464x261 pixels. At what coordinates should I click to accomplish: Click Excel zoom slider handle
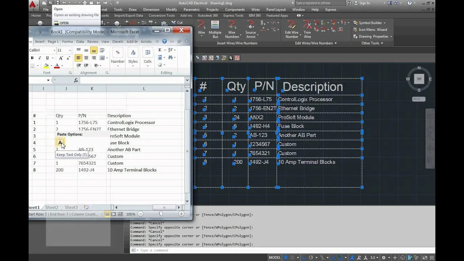tap(161, 214)
